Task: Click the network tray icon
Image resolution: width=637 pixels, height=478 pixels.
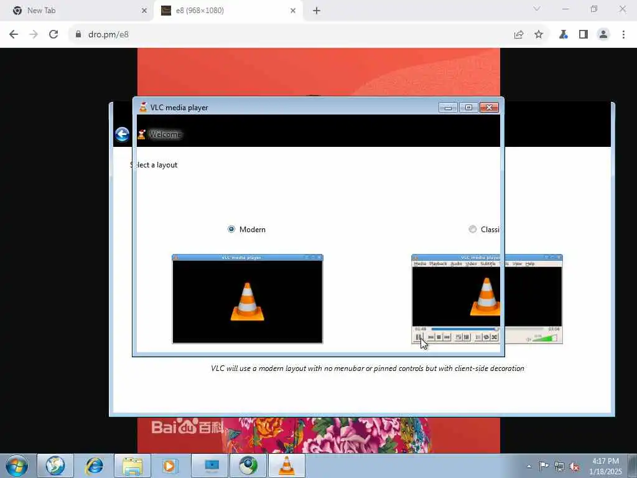Action: [x=559, y=466]
